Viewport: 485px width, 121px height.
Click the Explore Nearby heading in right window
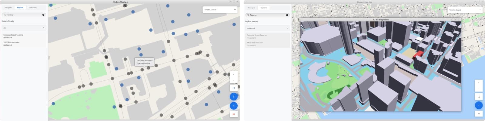[252, 21]
